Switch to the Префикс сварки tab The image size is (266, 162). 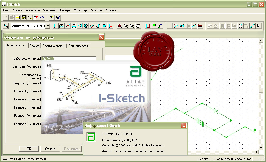coord(54,46)
